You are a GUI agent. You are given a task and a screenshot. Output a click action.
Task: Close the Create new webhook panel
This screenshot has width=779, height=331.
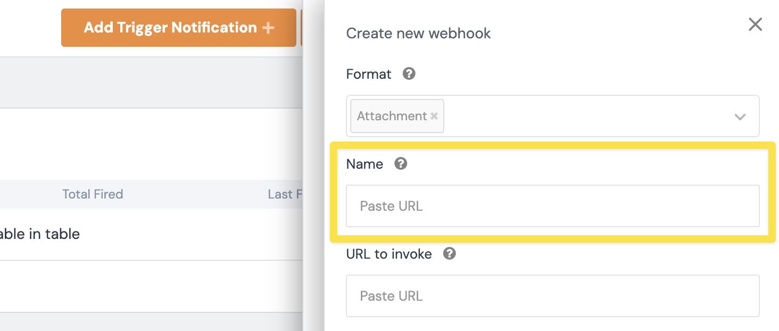[x=755, y=24]
